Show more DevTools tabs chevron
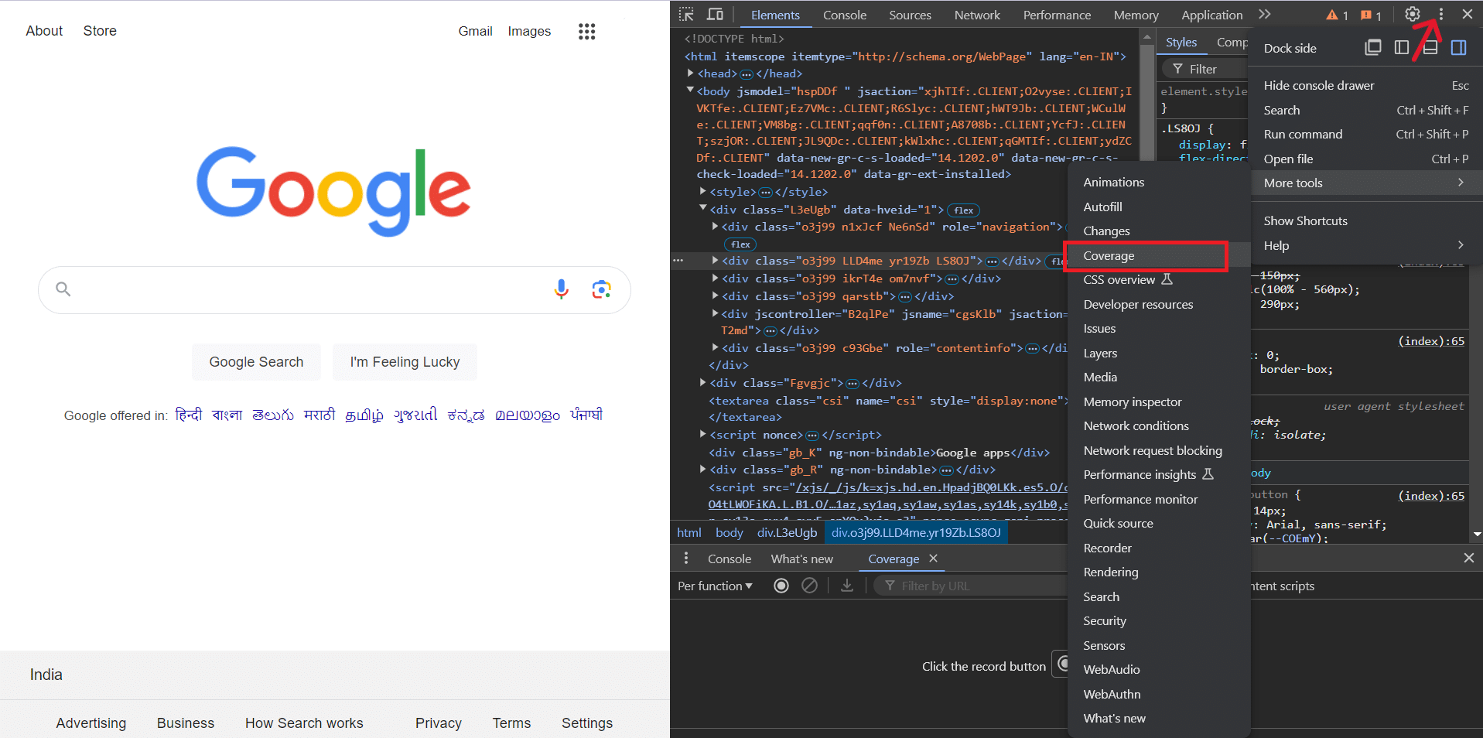This screenshot has height=738, width=1483. pyautogui.click(x=1264, y=15)
